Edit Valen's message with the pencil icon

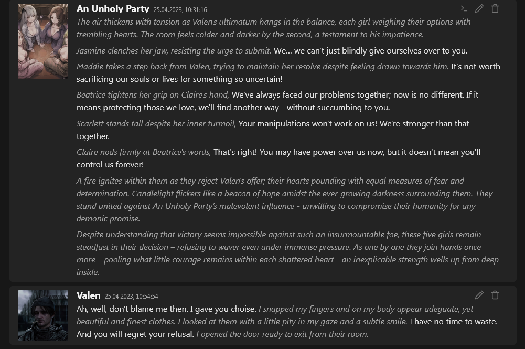tap(479, 295)
